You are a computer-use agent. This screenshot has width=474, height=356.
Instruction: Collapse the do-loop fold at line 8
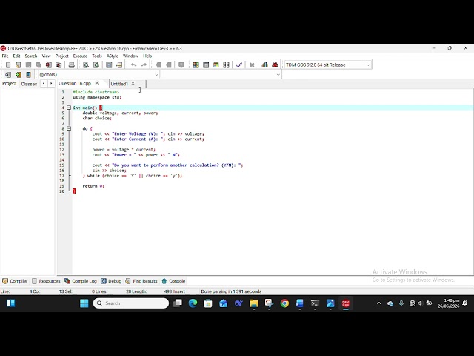click(69, 128)
